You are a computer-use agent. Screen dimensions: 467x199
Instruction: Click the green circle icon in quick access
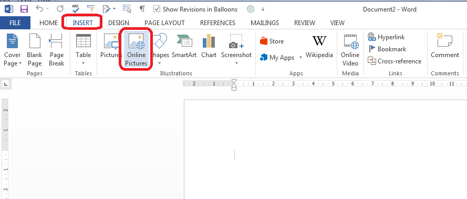coord(251,9)
